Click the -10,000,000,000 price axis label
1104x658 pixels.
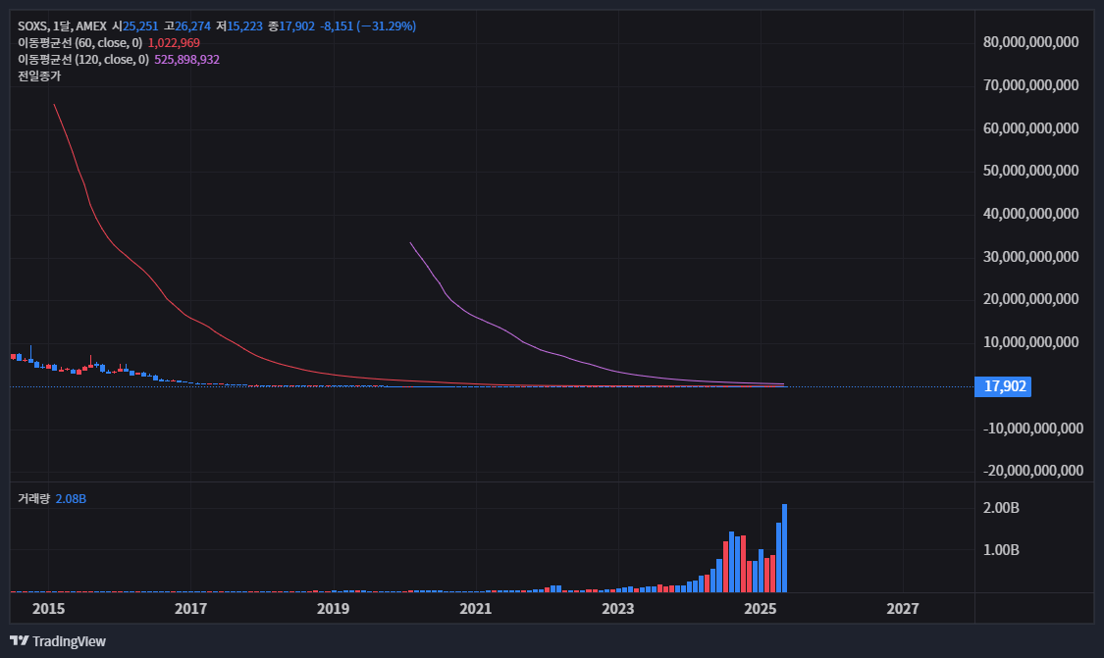coord(1033,429)
